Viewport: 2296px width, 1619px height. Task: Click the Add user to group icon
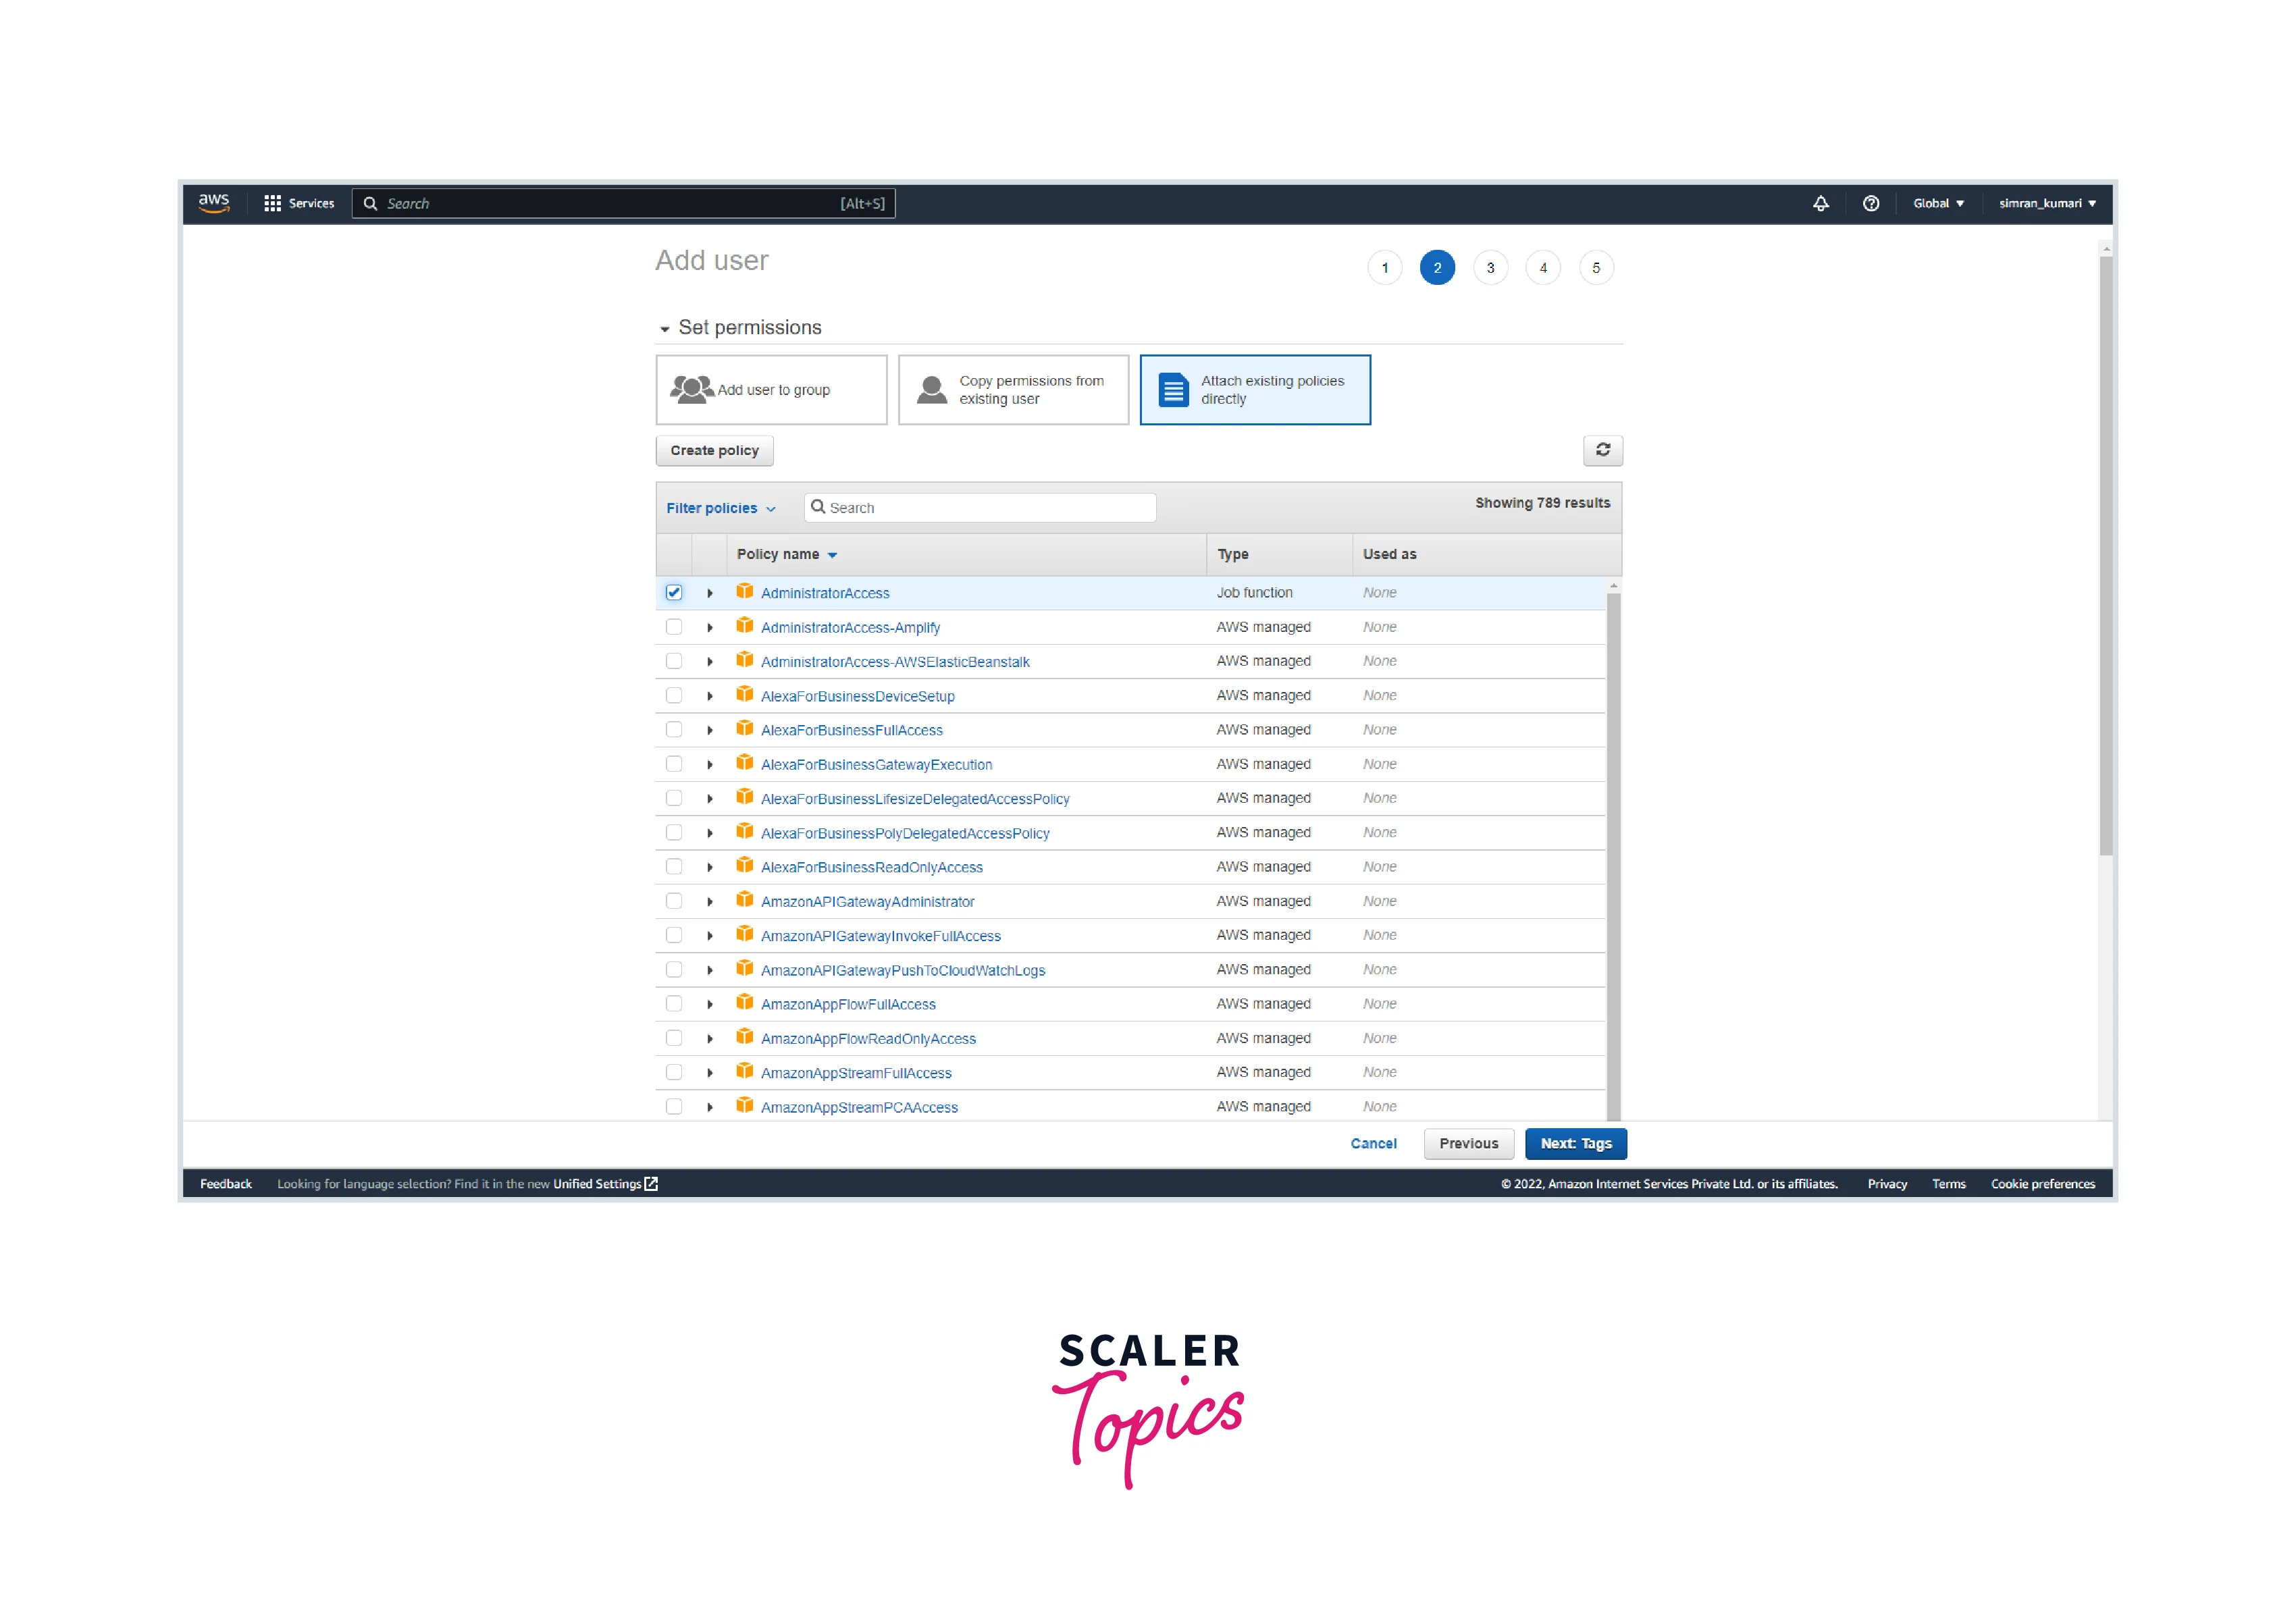tap(691, 390)
